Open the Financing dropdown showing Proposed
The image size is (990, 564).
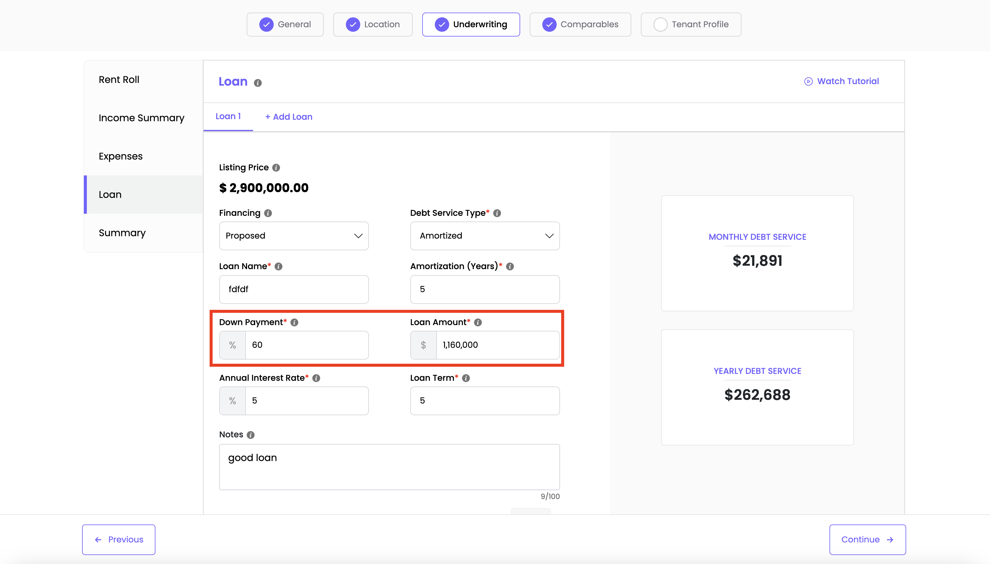(x=294, y=236)
